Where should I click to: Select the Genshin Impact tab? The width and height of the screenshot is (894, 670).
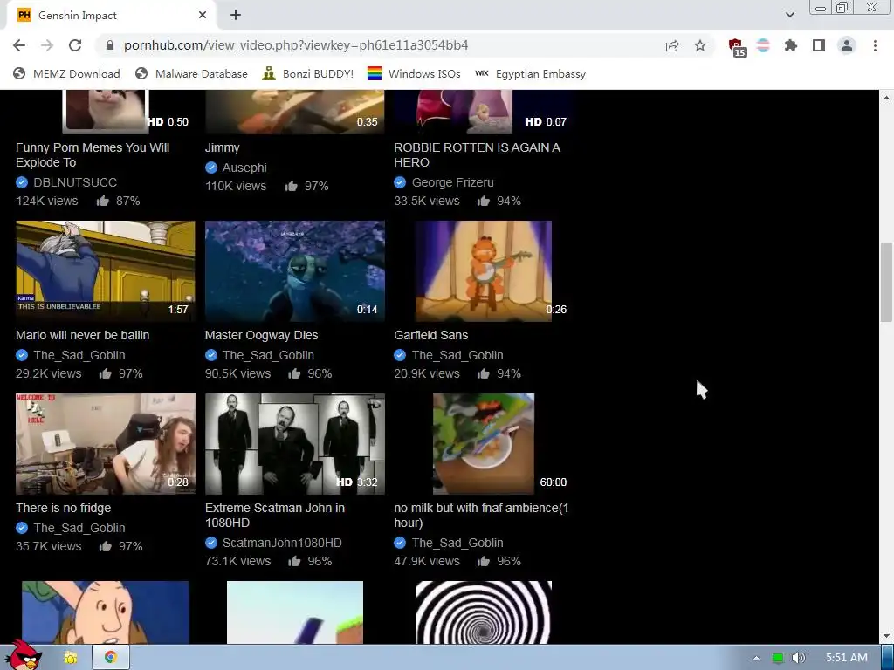tap(111, 16)
